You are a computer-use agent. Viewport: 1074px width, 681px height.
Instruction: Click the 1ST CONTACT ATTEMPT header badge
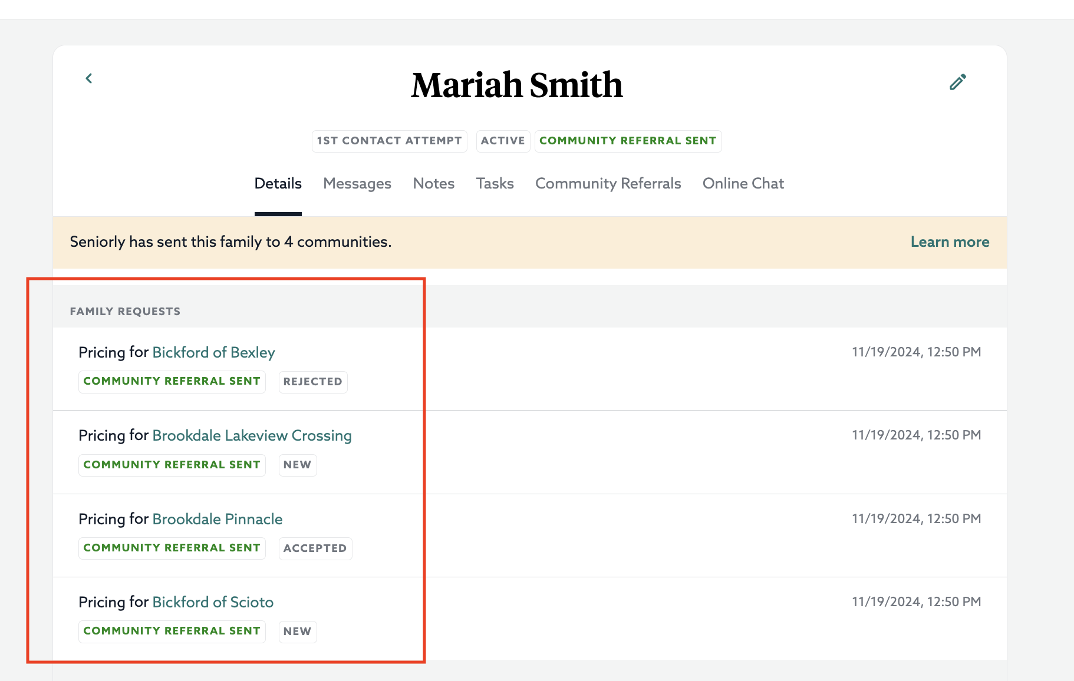pos(390,141)
